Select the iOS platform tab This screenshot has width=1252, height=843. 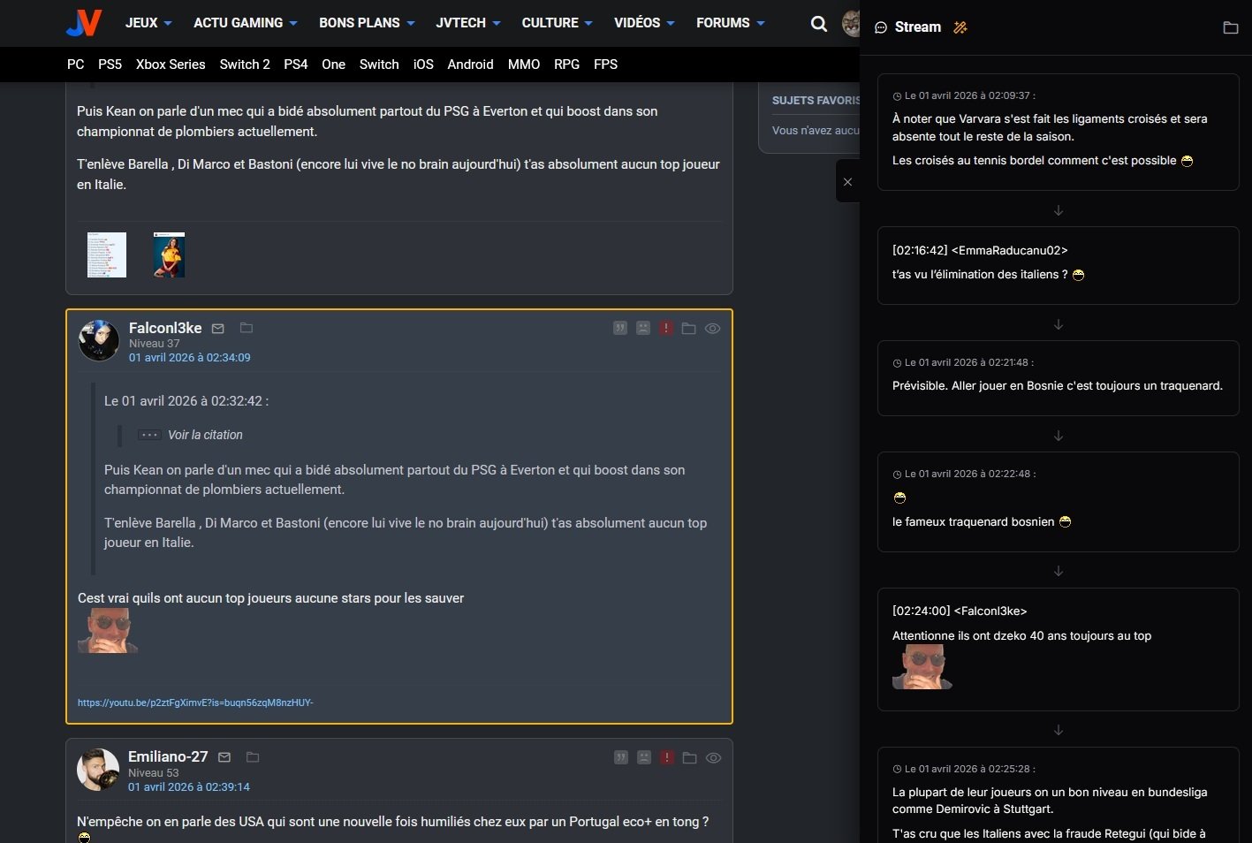click(423, 65)
